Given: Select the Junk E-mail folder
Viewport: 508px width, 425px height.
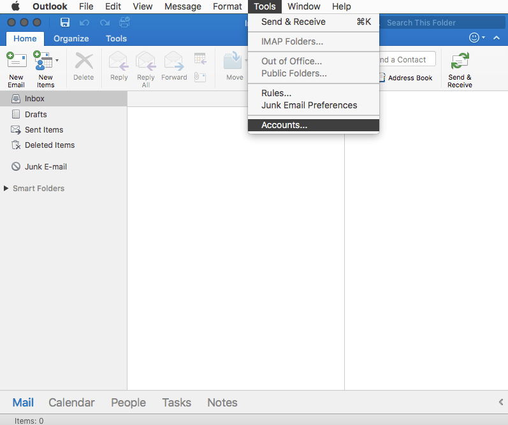Looking at the screenshot, I should tap(64, 166).
